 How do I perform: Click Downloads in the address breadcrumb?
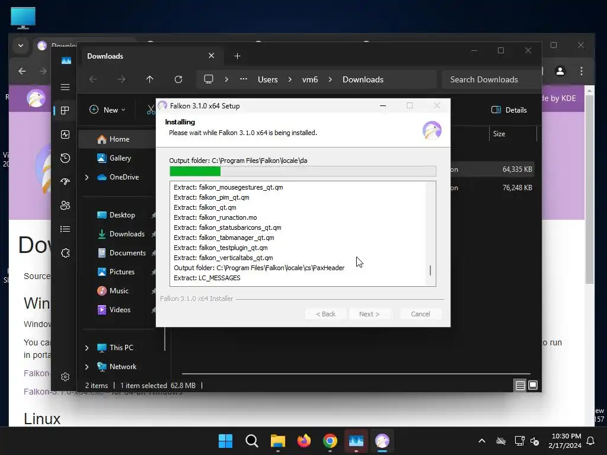(x=363, y=79)
